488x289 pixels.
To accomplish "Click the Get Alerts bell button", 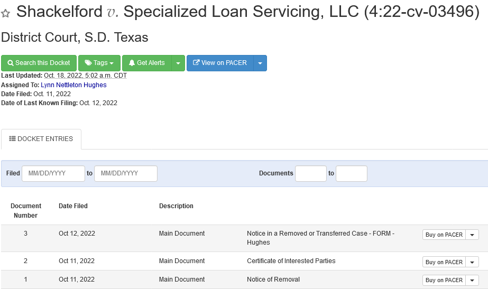I will (x=147, y=63).
